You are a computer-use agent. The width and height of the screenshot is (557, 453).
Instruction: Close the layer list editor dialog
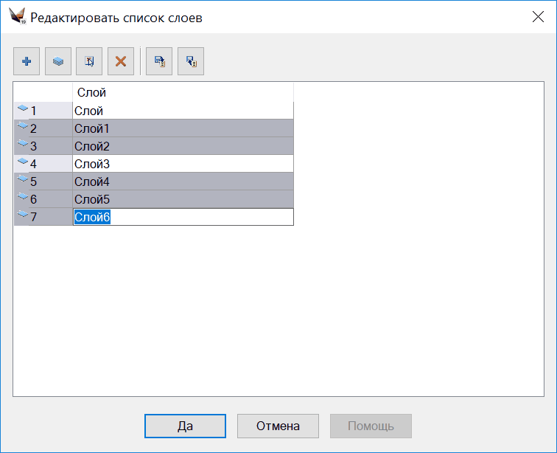click(538, 17)
